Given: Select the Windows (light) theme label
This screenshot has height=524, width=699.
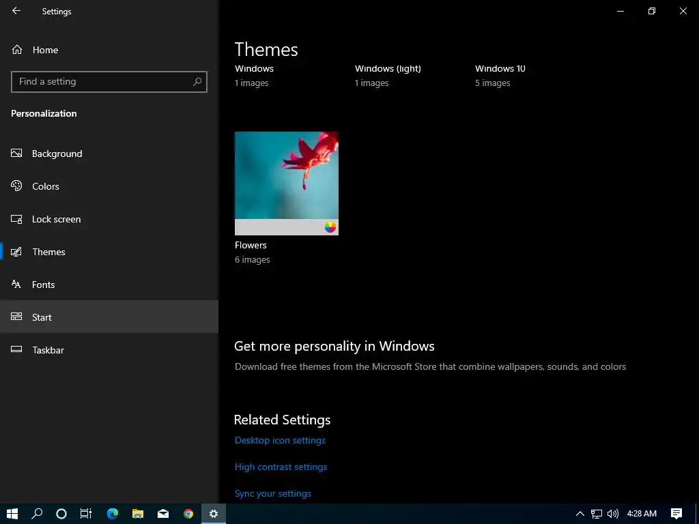Looking at the screenshot, I should pyautogui.click(x=388, y=69).
